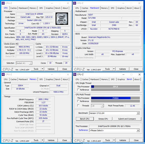Open Caches tab in the CPU window
The height and width of the screenshot is (144, 145).
click(x=14, y=8)
